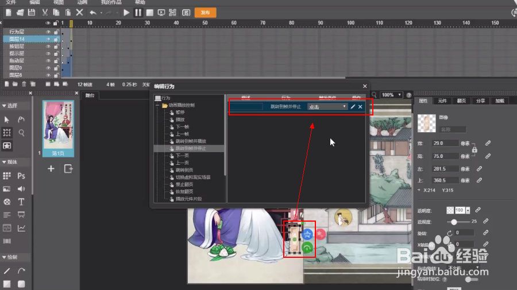The width and height of the screenshot is (517, 290).
Task: Select the 跳转到帧并播放 behavior
Action: point(191,141)
